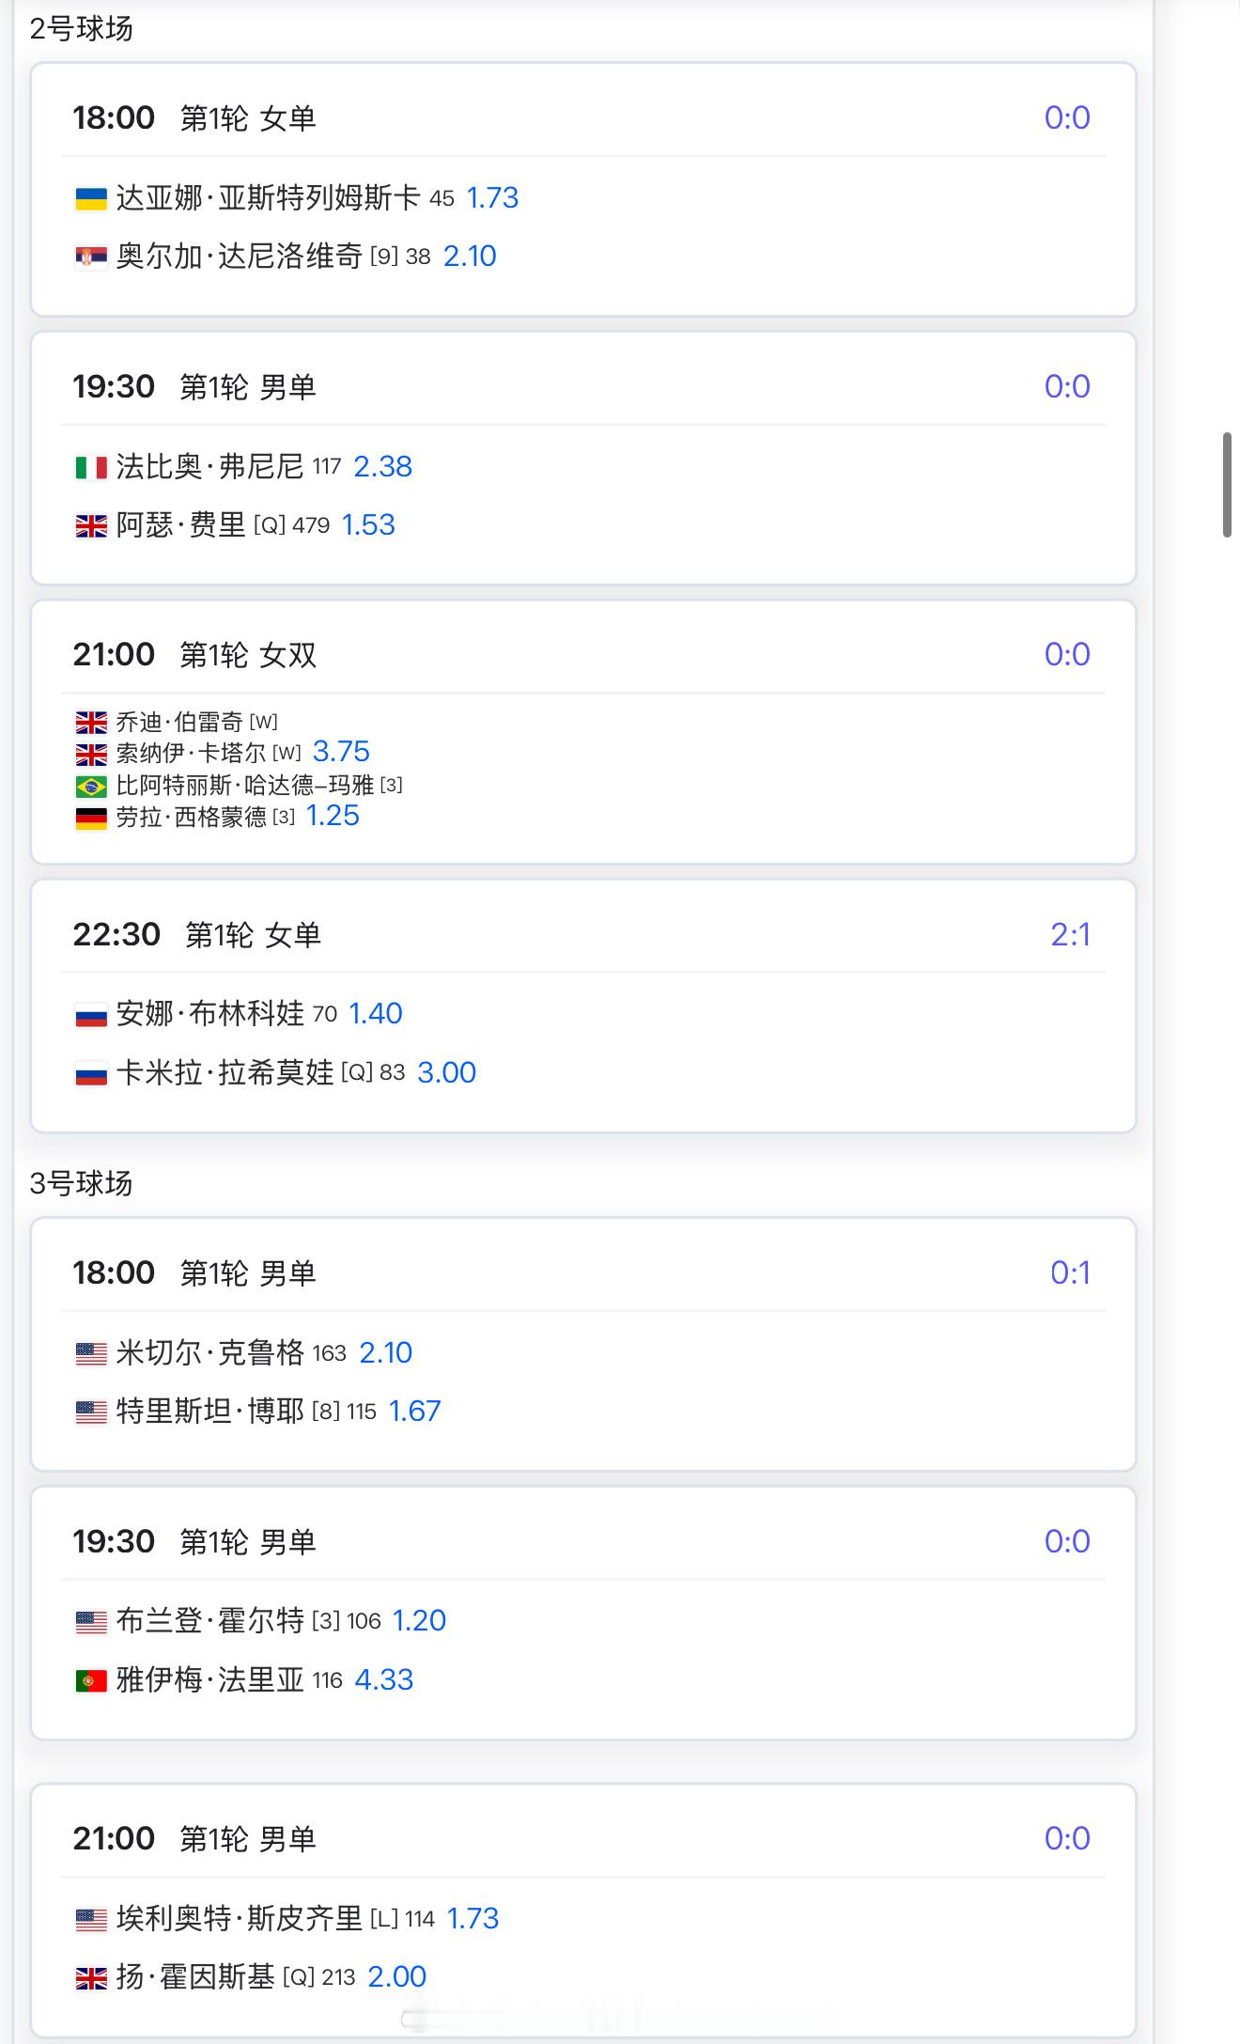
Task: Open player 特里斯坦·博耶's name link
Action: tap(209, 1412)
